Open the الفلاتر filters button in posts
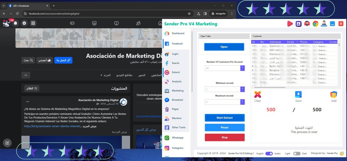 [32, 89]
